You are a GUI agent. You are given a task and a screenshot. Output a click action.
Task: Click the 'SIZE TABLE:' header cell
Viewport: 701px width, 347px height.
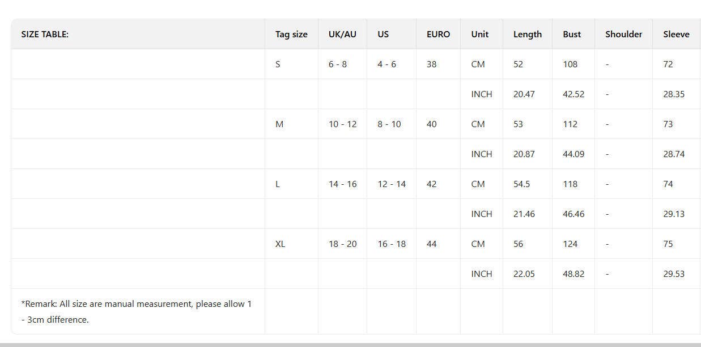click(45, 34)
